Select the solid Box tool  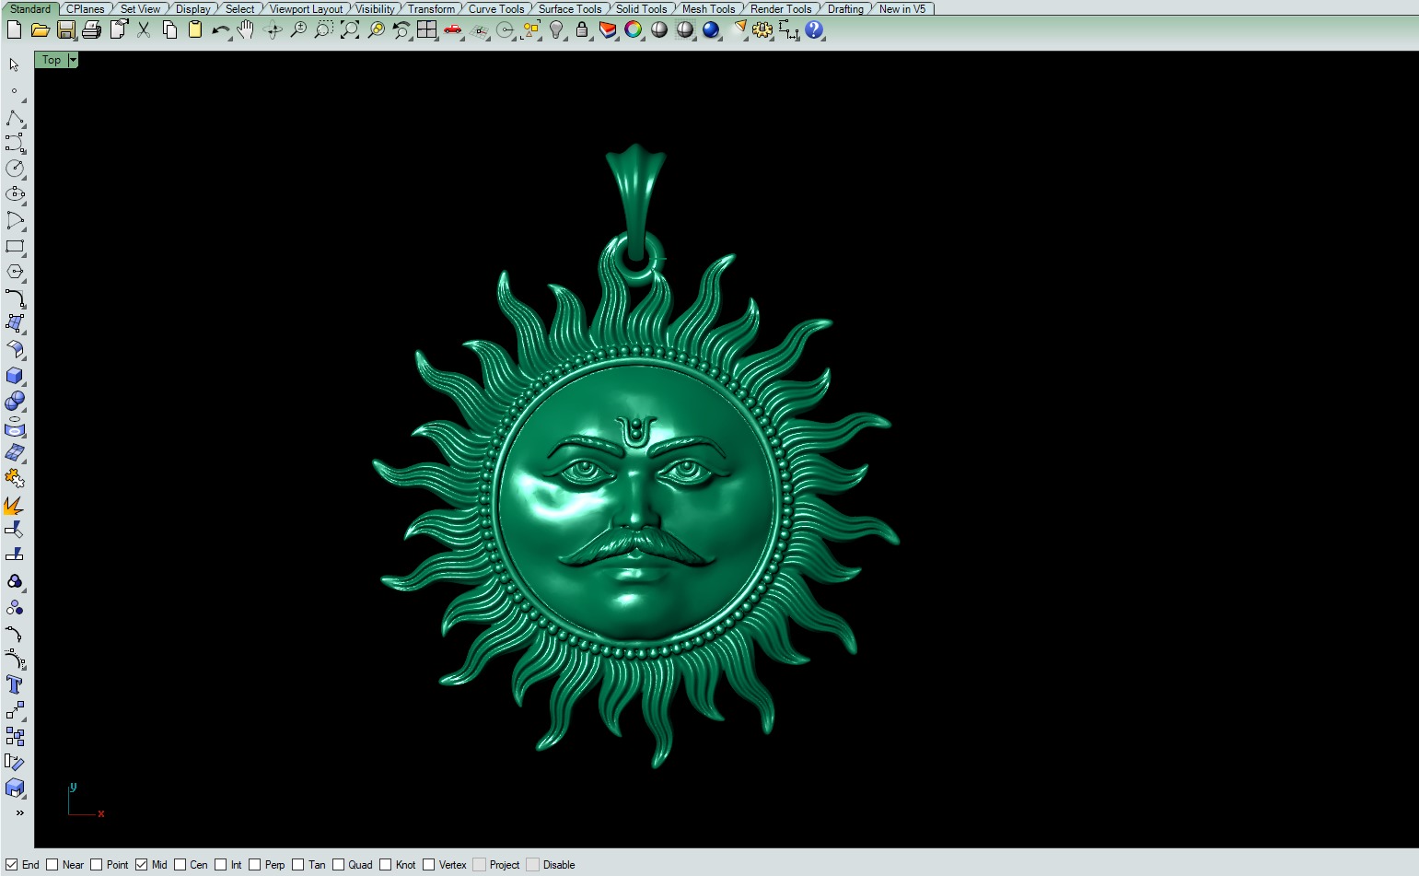(15, 375)
